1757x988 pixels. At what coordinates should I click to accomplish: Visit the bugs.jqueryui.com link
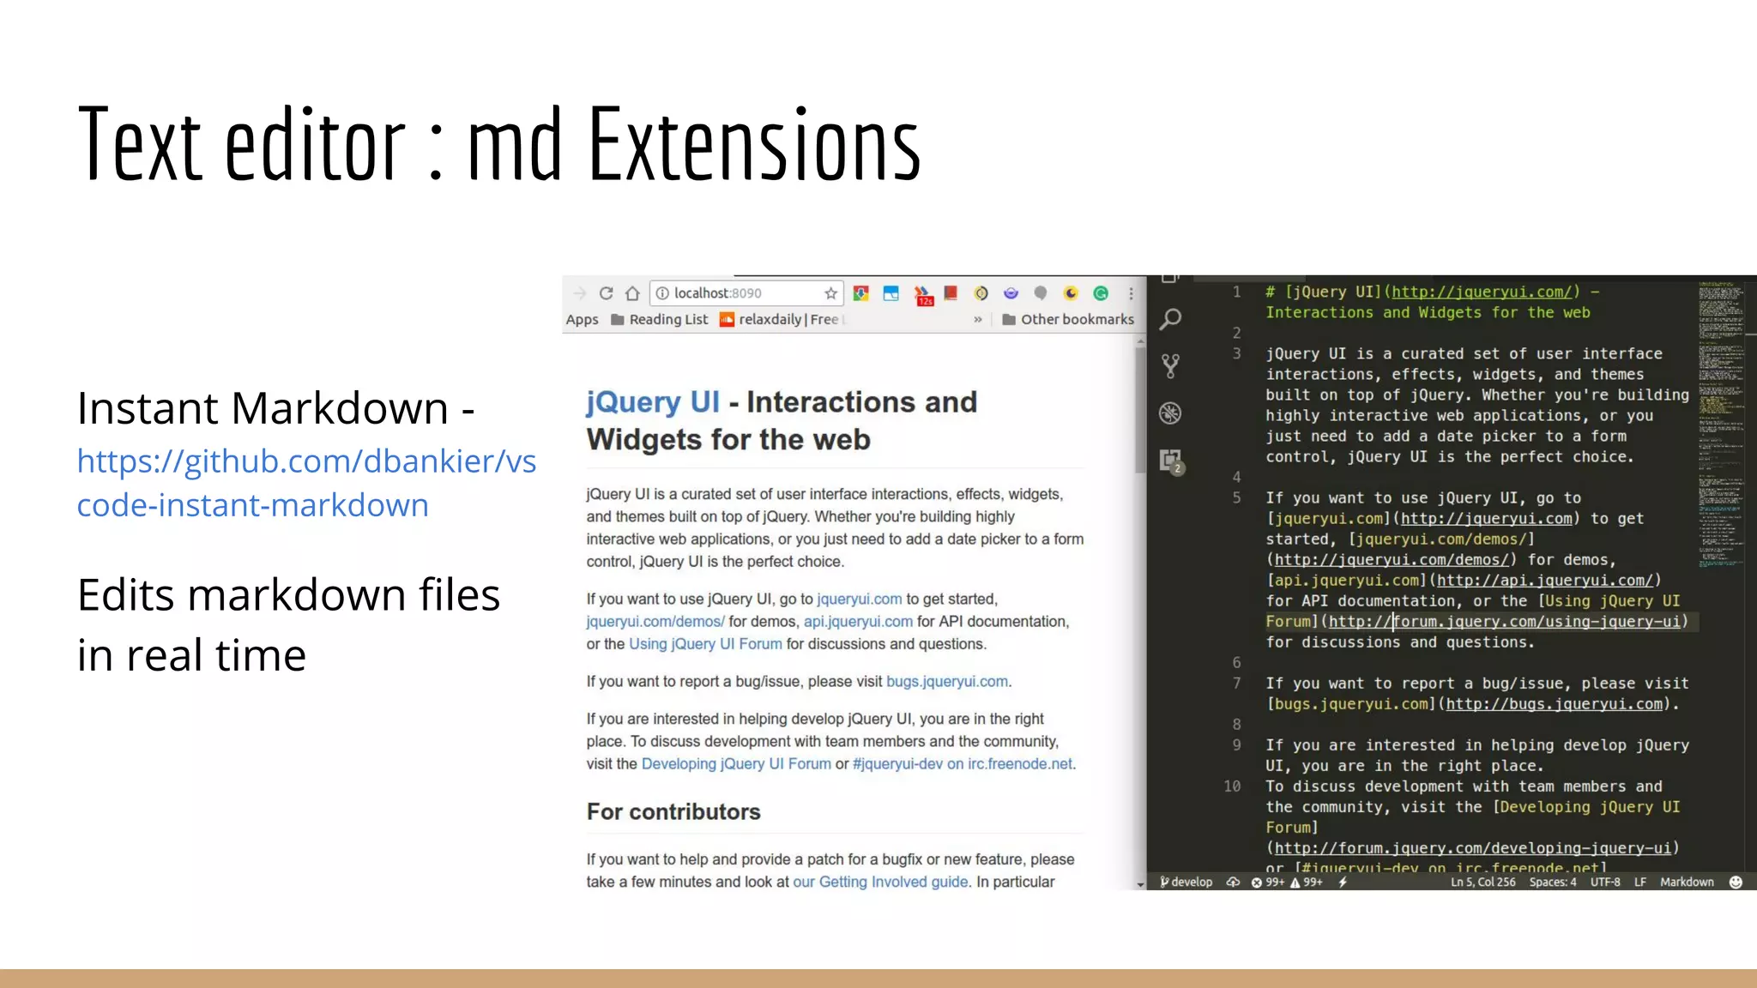947,681
